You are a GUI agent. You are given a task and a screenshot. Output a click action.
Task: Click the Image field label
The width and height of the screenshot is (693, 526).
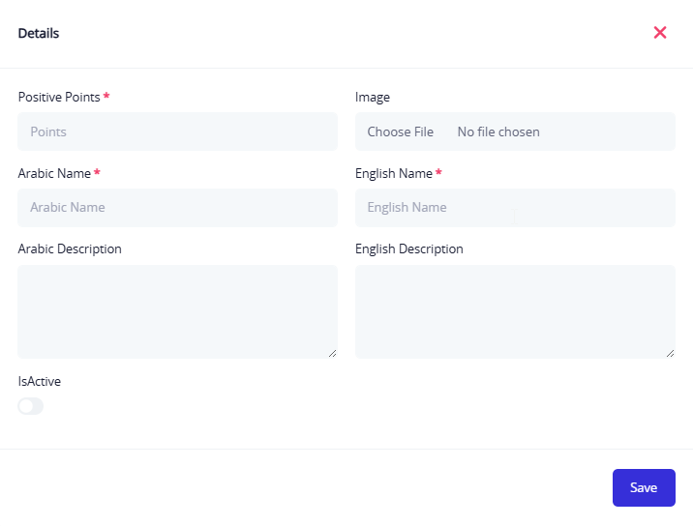373,97
